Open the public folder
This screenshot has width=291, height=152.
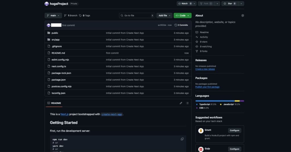(x=55, y=33)
